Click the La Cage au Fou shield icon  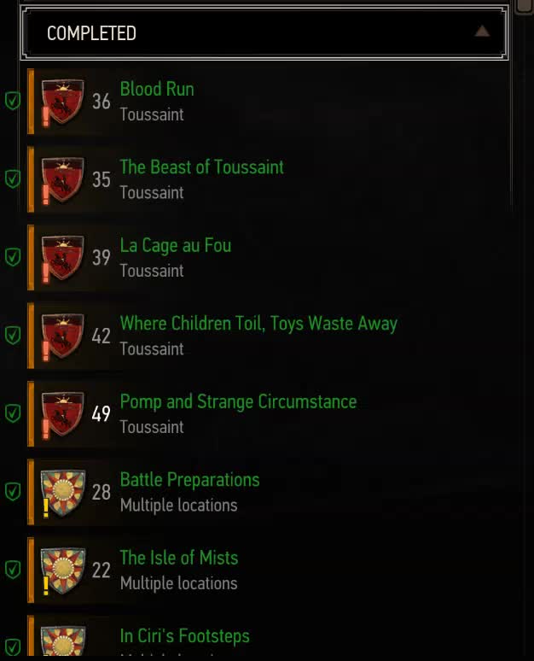point(62,258)
